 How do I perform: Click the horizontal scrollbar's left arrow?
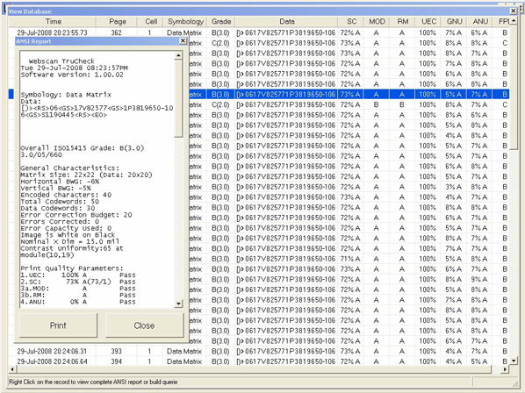click(x=12, y=369)
